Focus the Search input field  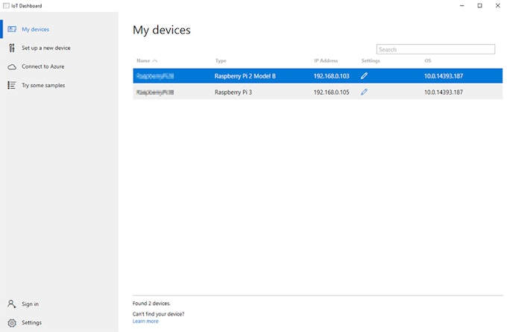pos(435,49)
